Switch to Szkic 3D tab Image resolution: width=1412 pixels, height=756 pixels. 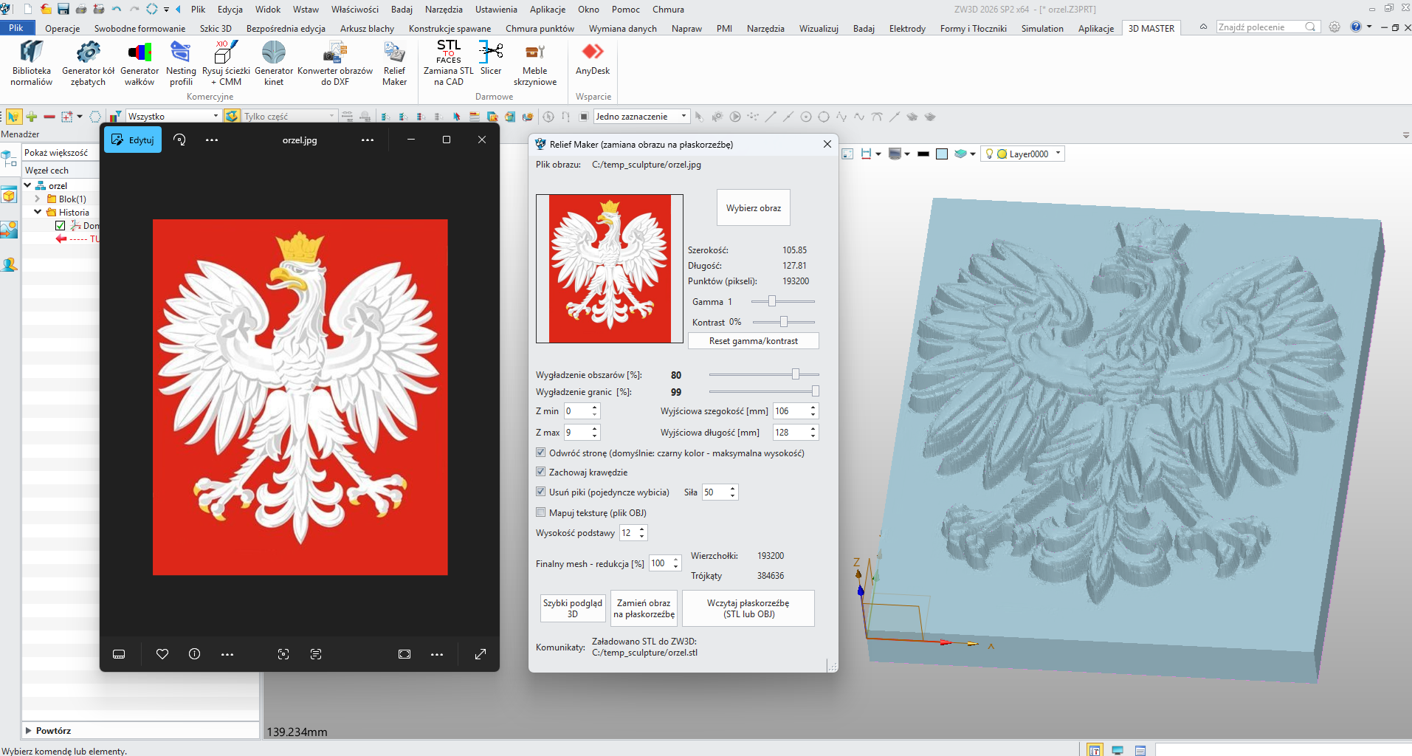216,28
